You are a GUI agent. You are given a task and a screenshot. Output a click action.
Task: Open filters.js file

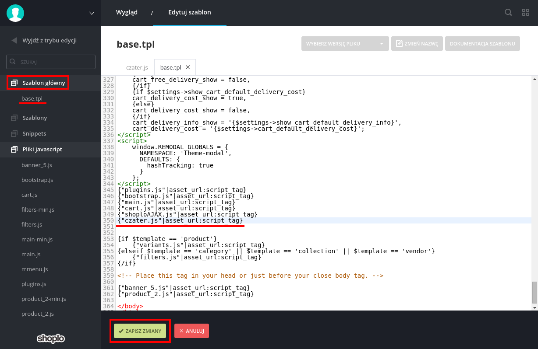point(32,224)
